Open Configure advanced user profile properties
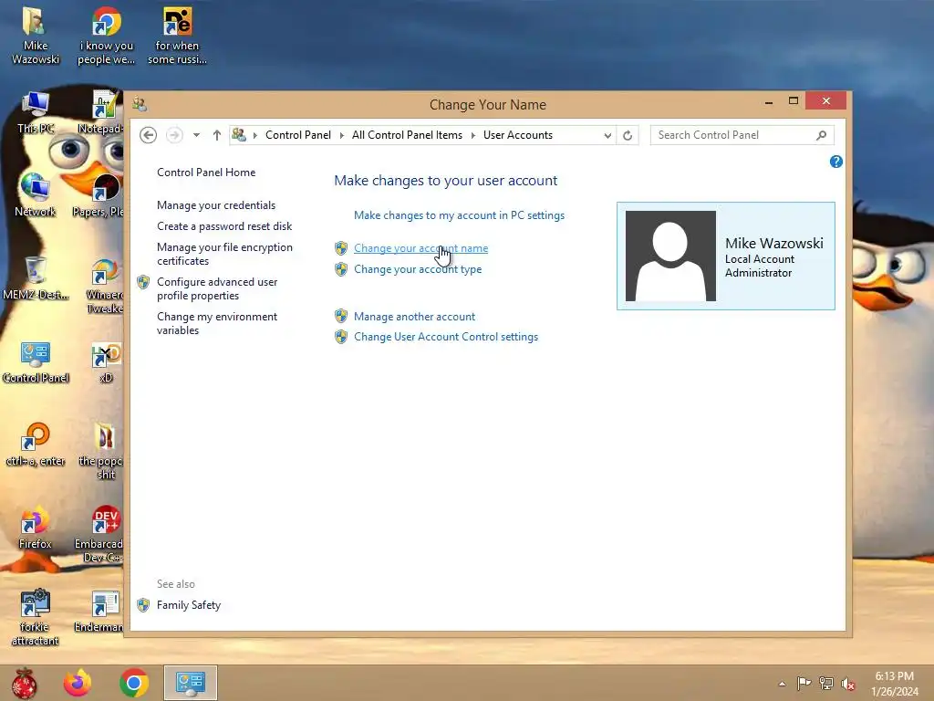This screenshot has width=934, height=701. click(x=217, y=288)
